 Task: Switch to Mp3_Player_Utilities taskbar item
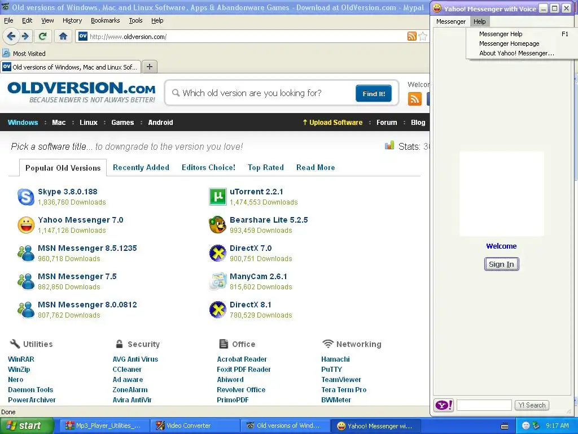104,426
